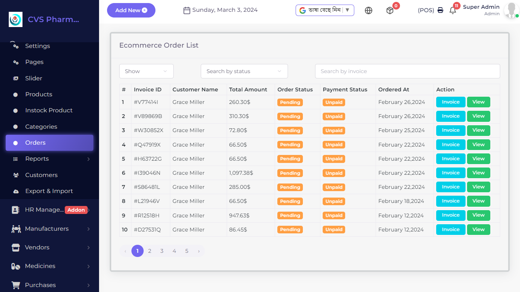Expand the Reports menu chevron
Image resolution: width=520 pixels, height=292 pixels.
pyautogui.click(x=89, y=159)
